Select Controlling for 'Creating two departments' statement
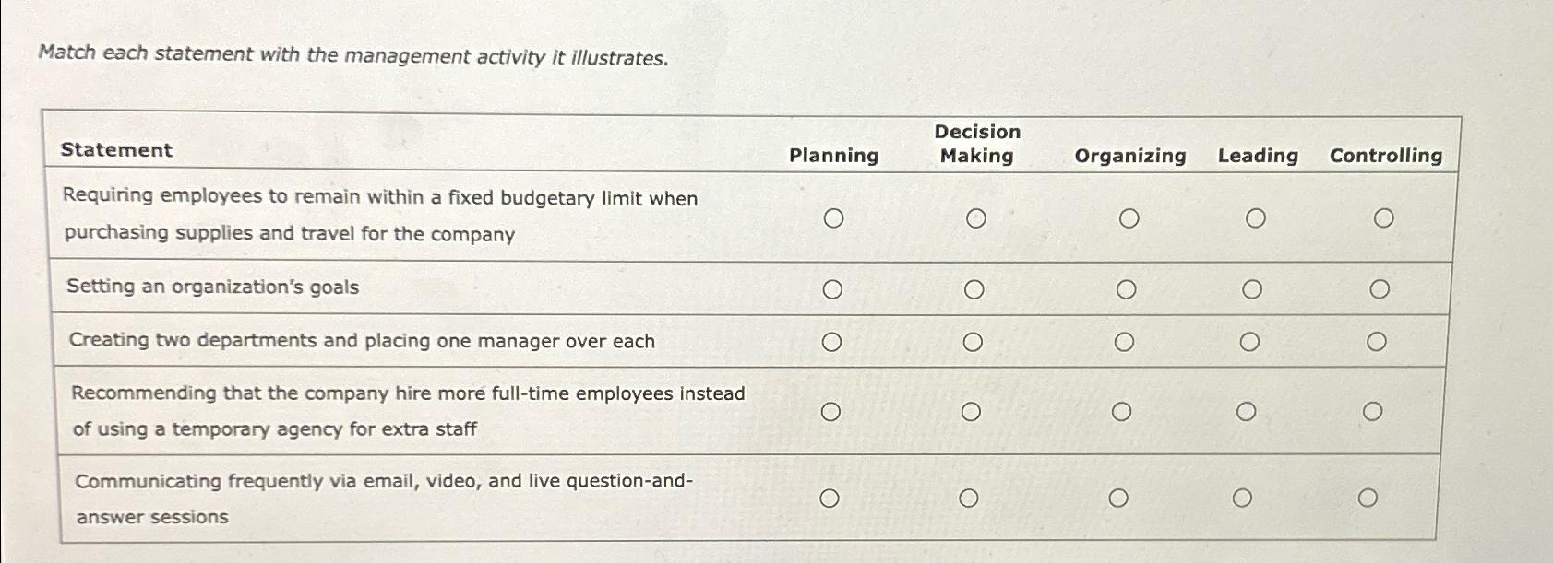Viewport: 1553px width, 563px height. [1378, 342]
